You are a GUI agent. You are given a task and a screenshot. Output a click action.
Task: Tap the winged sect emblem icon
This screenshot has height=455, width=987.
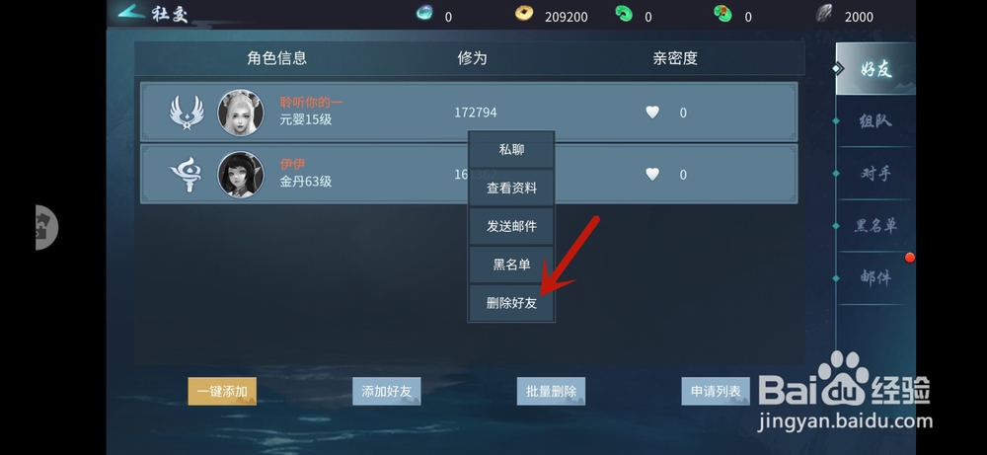[187, 113]
